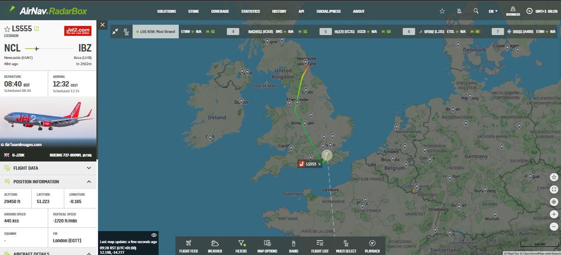Viewport: 561px width, 255px height.
Task: Click the G-JZBK registration label
Action: [x=18, y=155]
